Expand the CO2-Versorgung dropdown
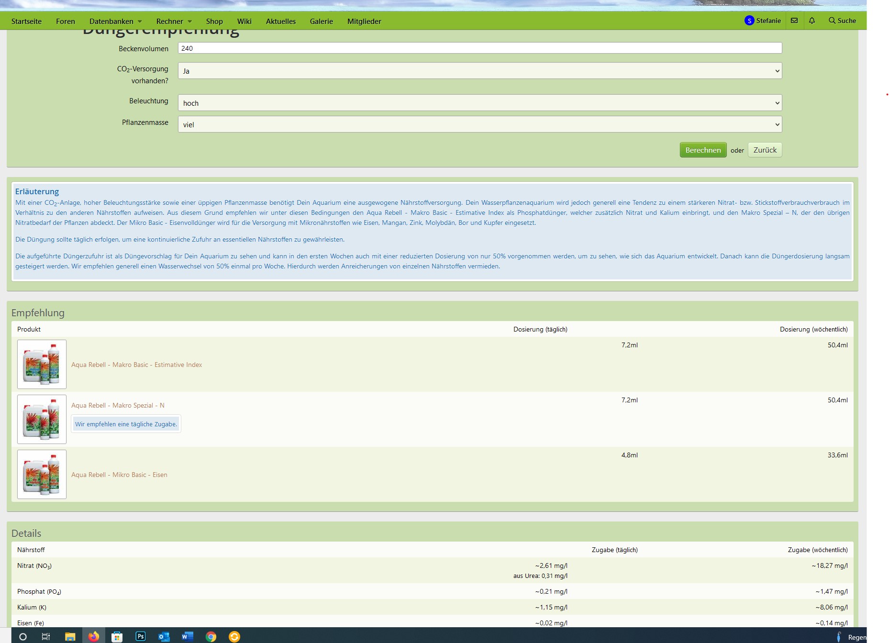 (479, 71)
